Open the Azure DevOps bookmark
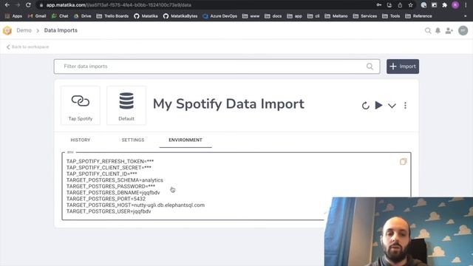473x266 pixels. [220, 16]
